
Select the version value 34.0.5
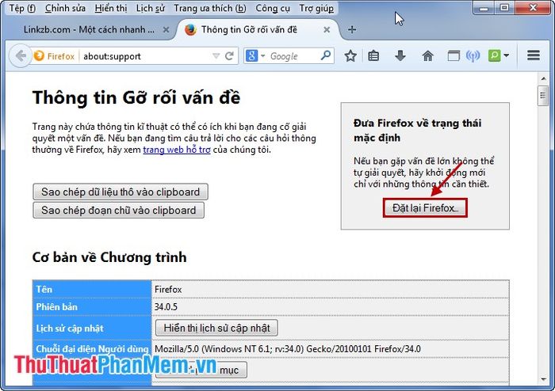[166, 306]
